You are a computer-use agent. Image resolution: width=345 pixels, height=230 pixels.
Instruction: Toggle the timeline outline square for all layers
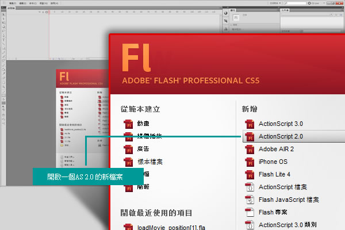click(x=47, y=12)
